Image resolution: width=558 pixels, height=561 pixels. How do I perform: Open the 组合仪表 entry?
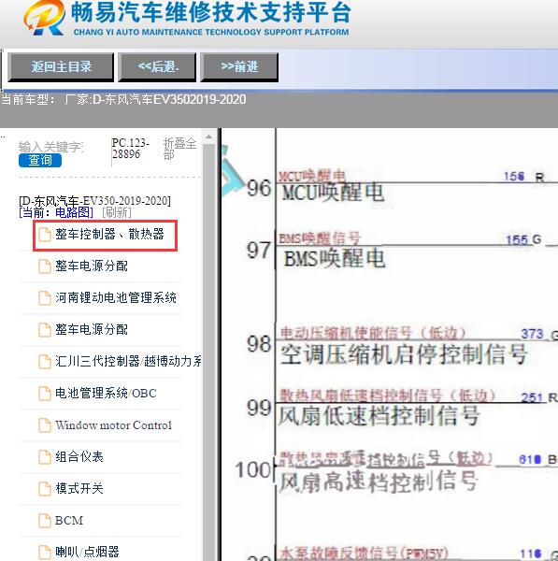[x=79, y=457]
